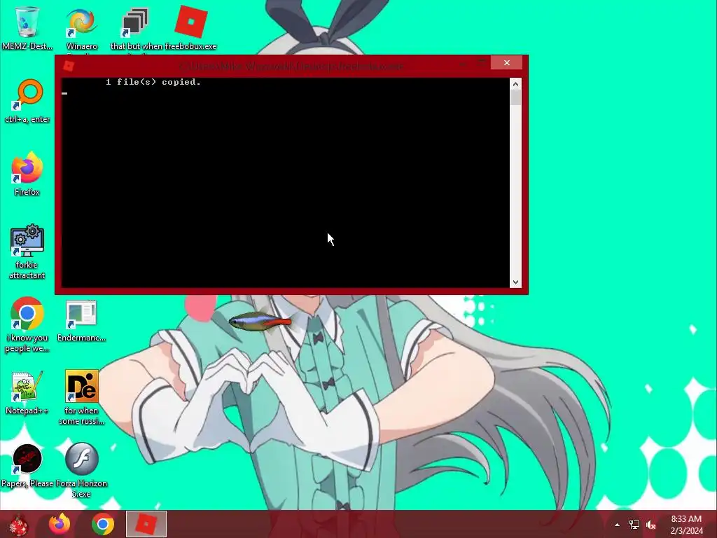The width and height of the screenshot is (717, 538).
Task: Click the console scrollbar up arrow
Action: point(515,84)
